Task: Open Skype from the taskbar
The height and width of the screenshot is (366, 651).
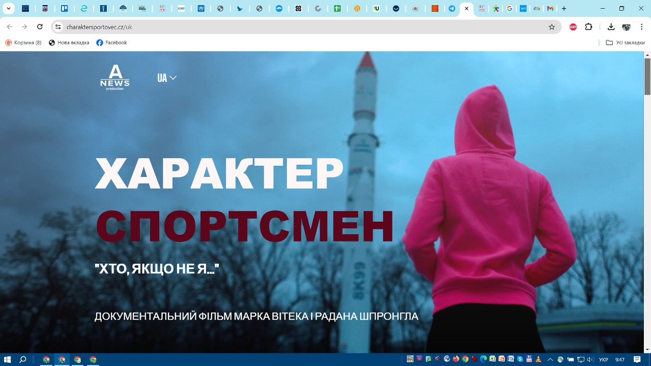Action: 520,359
